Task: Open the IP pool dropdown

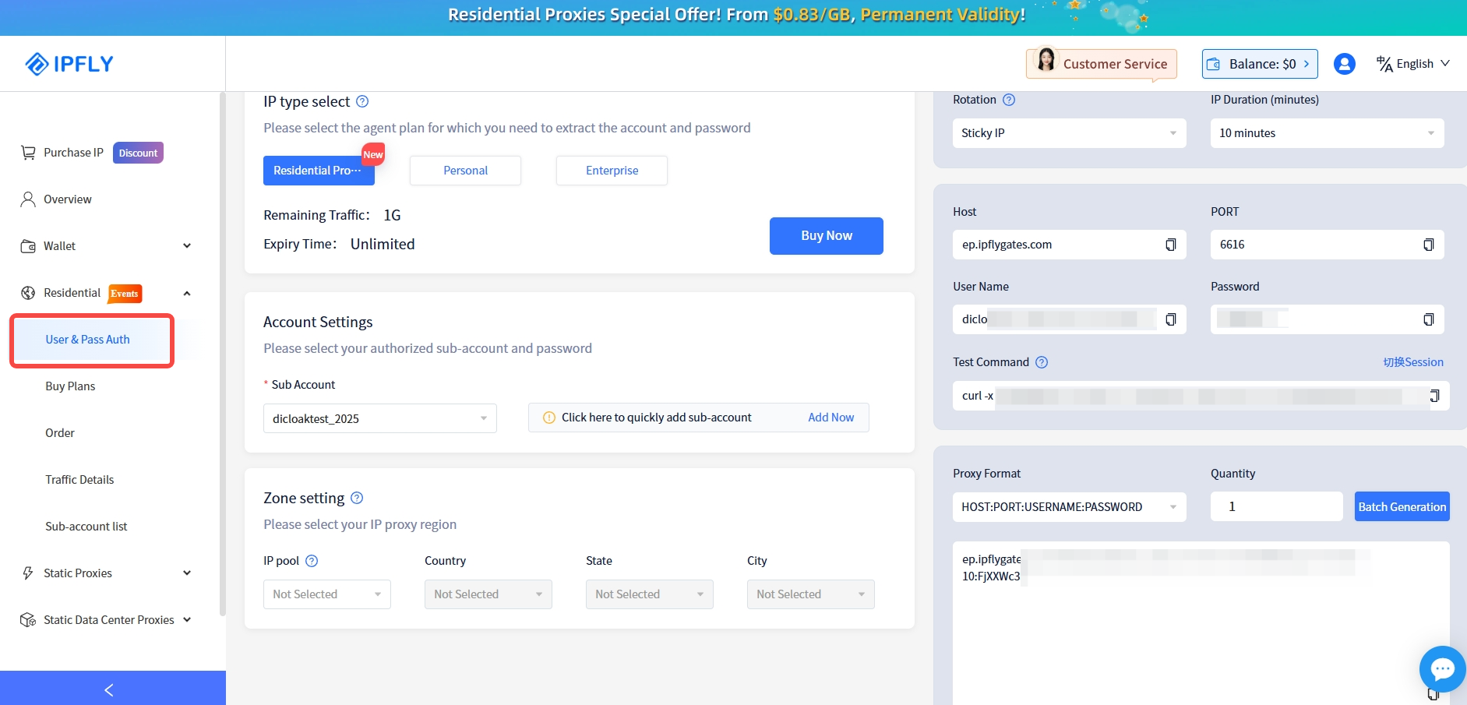Action: pos(327,594)
